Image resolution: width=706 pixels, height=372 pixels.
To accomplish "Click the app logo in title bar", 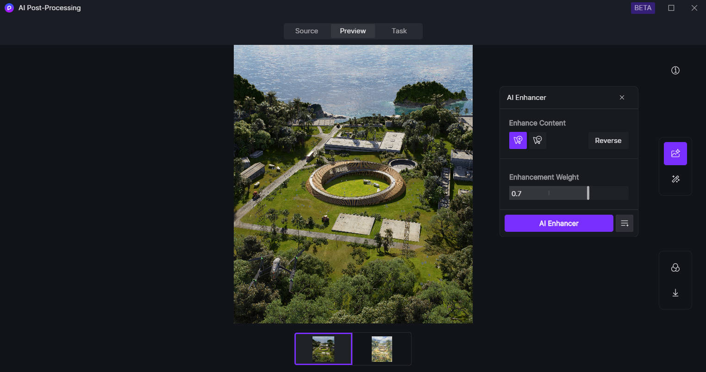I will pos(9,8).
